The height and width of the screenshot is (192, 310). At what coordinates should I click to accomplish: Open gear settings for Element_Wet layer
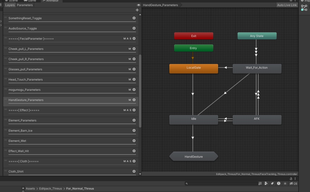134,141
